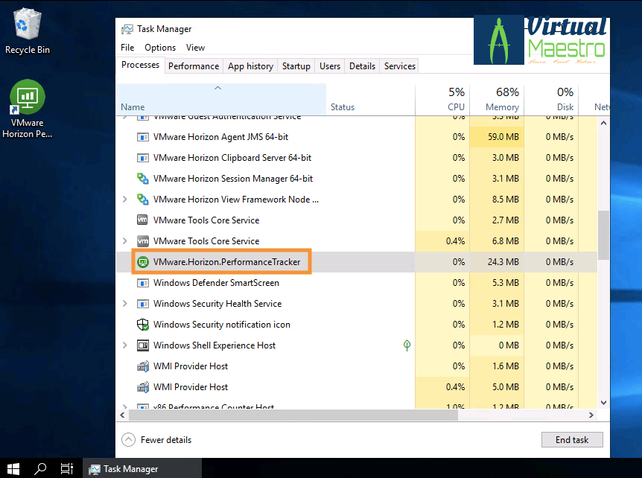This screenshot has width=642, height=478.
Task: Click the Windows Security notification shield icon
Action: point(143,325)
